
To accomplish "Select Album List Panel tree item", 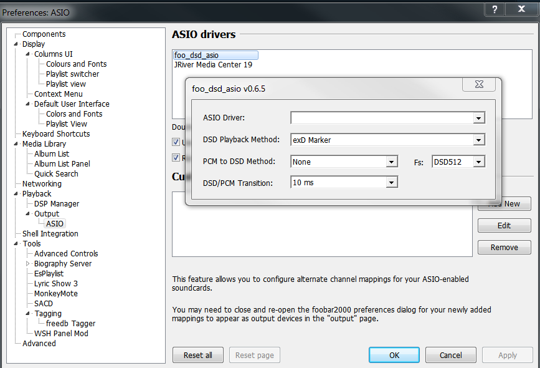I will (62, 164).
